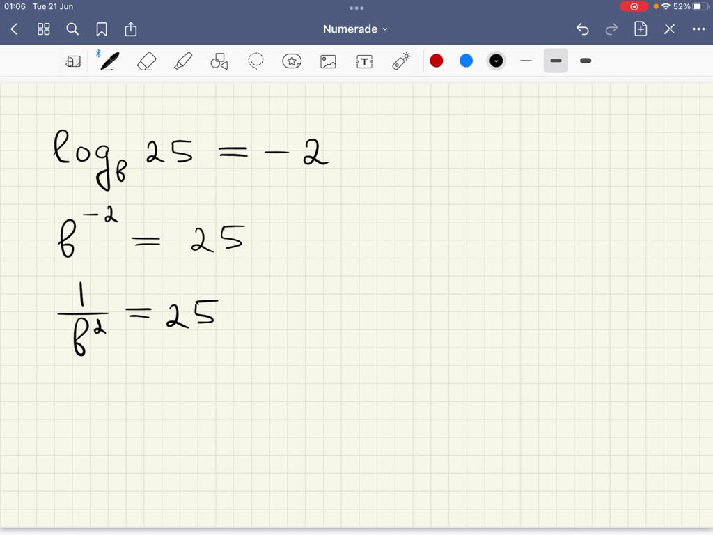
Task: Select the Shapes tool
Action: pos(219,61)
